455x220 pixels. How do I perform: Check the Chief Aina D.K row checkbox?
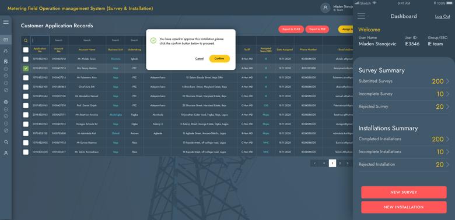(x=26, y=87)
